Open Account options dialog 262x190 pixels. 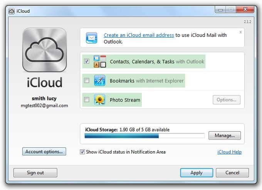coord(44,152)
